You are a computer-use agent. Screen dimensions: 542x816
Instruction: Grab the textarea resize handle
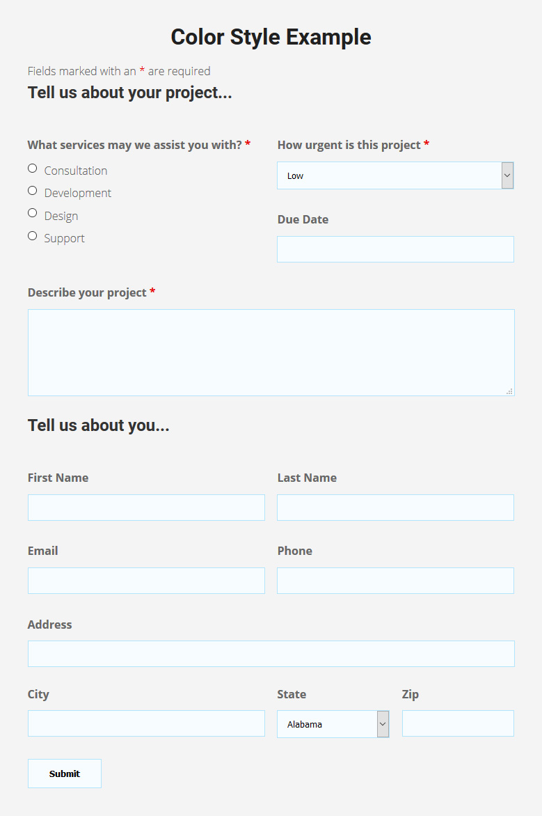click(510, 391)
